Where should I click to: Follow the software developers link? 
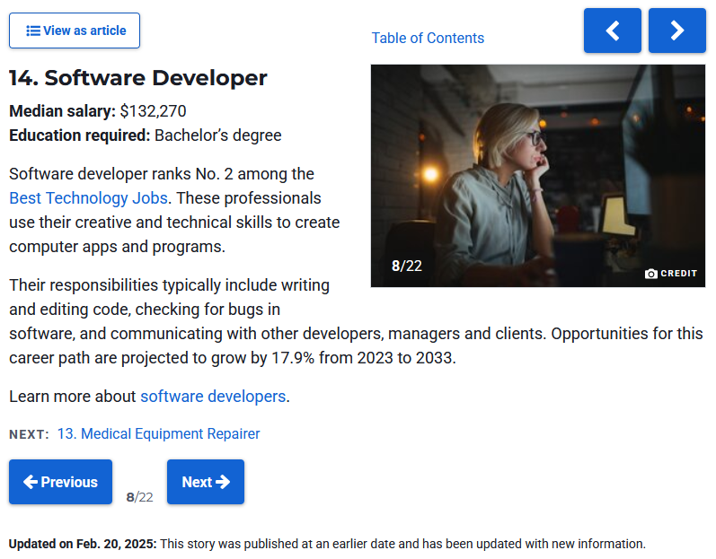[x=213, y=397]
